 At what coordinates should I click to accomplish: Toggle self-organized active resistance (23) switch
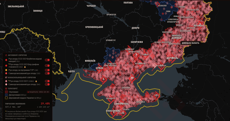click(x=47, y=73)
